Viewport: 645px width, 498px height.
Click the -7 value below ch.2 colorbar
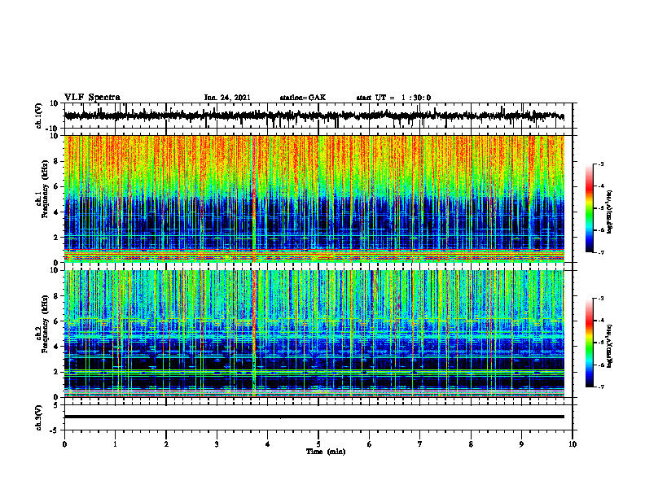point(601,387)
